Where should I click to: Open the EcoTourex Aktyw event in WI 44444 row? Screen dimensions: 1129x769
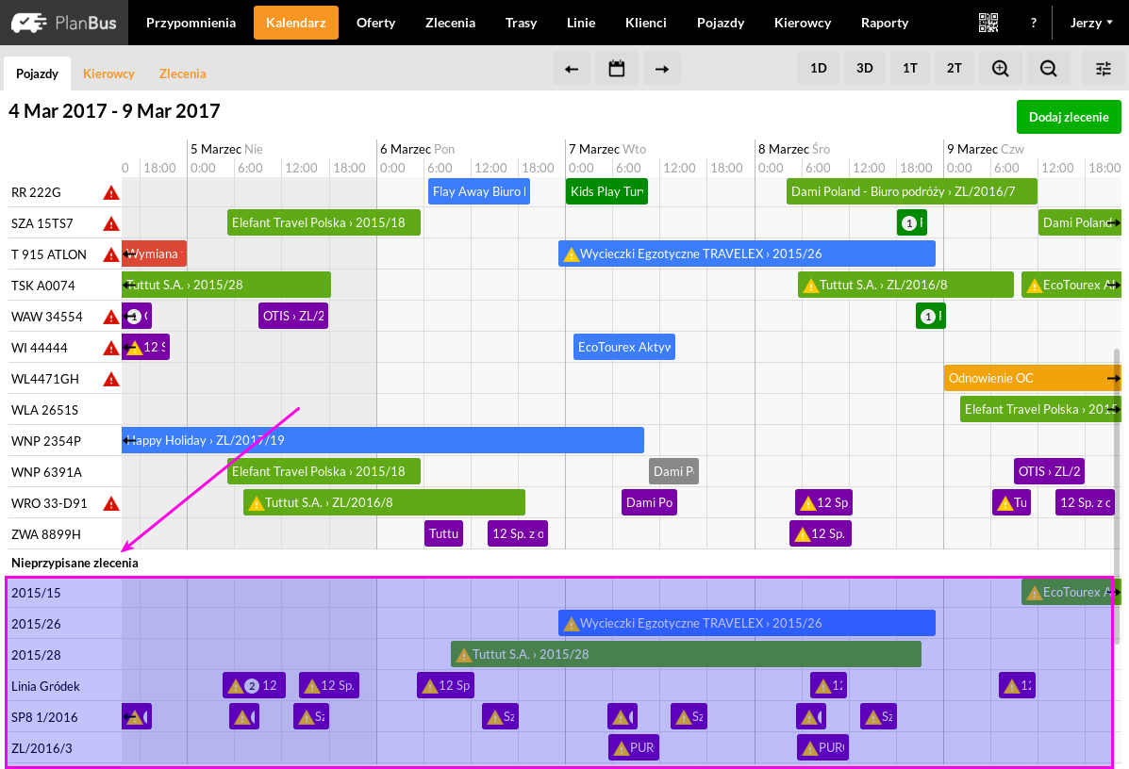click(x=624, y=347)
